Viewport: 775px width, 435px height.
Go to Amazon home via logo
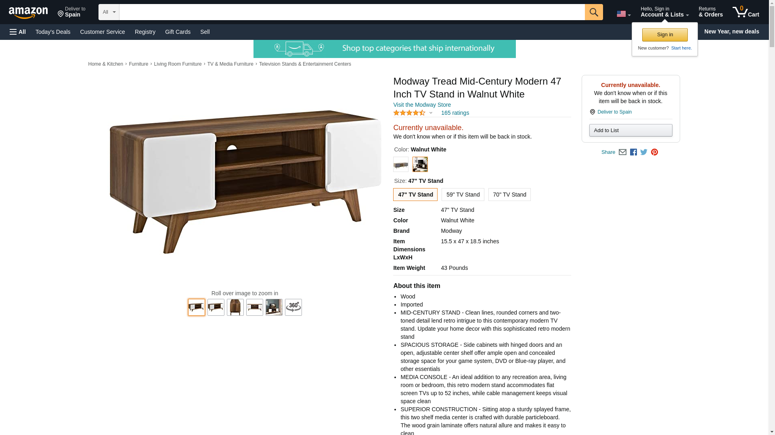pyautogui.click(x=28, y=12)
